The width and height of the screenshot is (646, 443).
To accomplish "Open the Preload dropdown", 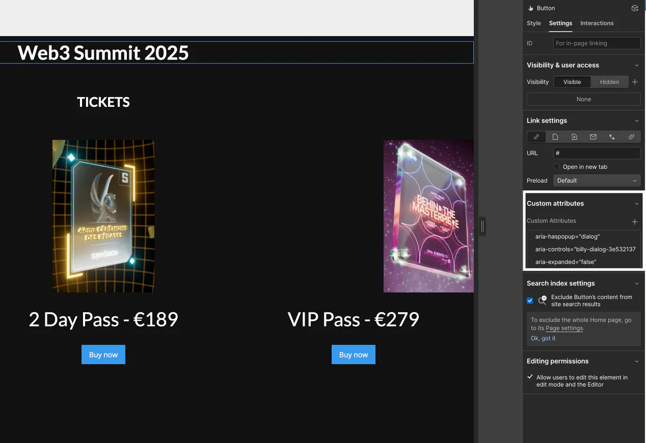I will coord(597,181).
